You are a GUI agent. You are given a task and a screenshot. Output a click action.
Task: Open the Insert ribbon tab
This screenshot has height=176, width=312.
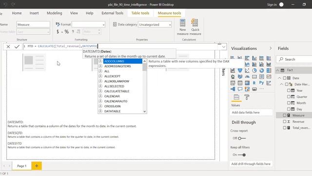point(34,13)
